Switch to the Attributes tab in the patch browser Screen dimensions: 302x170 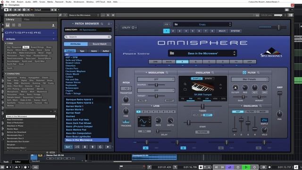(x=75, y=44)
